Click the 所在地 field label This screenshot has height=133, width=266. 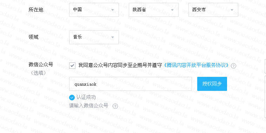[36, 10]
